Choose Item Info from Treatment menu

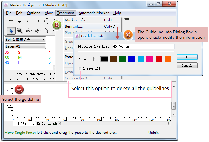tap(74, 26)
